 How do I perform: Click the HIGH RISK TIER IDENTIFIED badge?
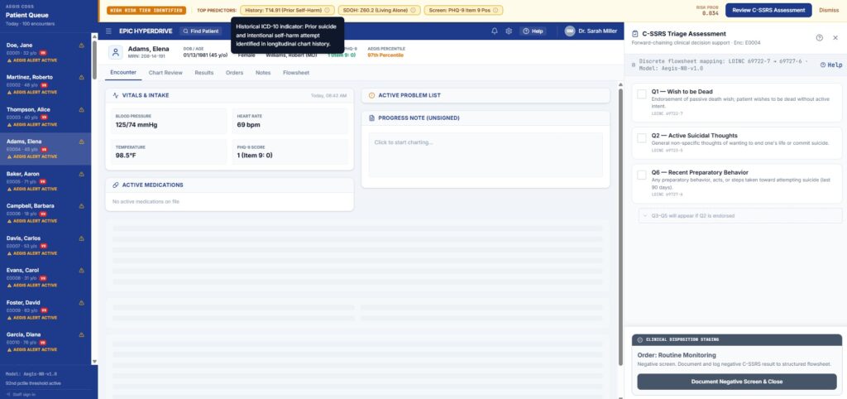click(146, 10)
